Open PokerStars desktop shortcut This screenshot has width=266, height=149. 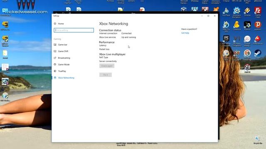tap(258, 40)
